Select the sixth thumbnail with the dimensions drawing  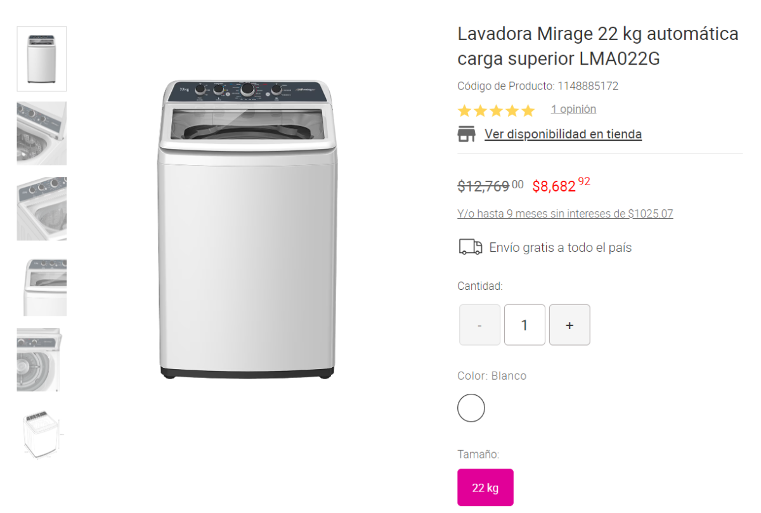point(41,434)
